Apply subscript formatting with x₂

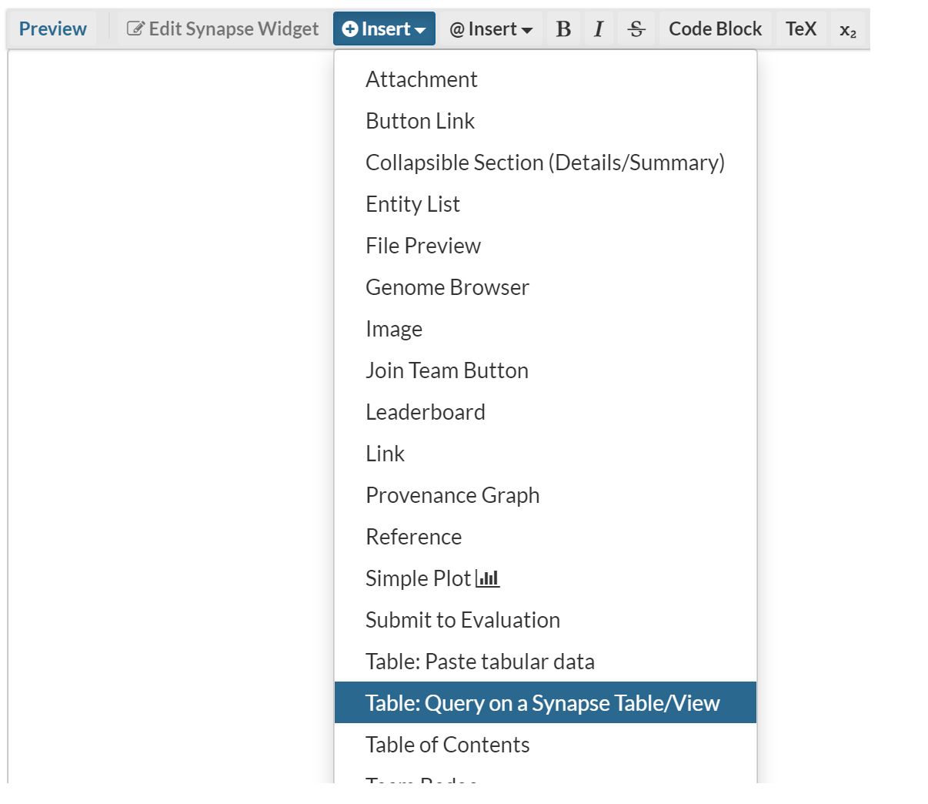(847, 29)
